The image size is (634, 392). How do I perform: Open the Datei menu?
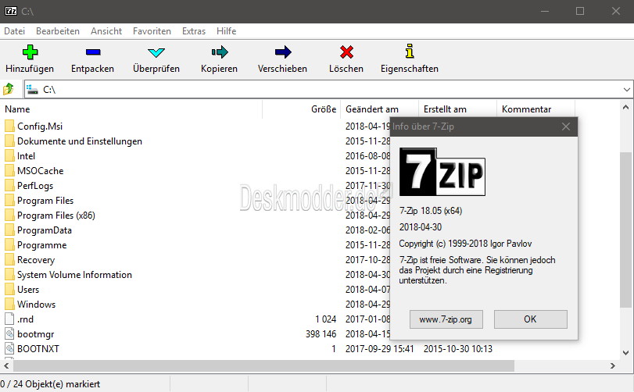[x=15, y=31]
